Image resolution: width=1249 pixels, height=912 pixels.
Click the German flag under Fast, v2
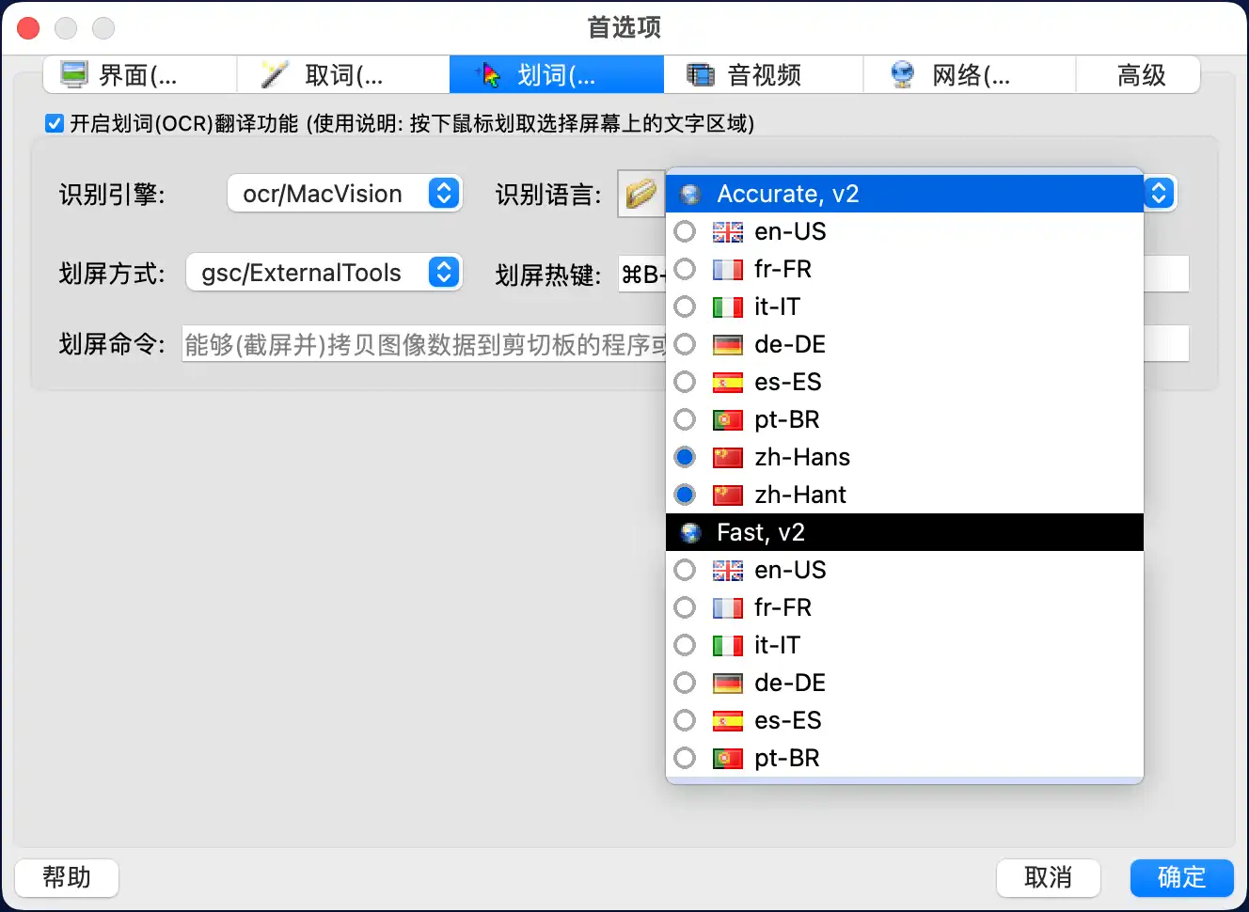click(x=728, y=684)
